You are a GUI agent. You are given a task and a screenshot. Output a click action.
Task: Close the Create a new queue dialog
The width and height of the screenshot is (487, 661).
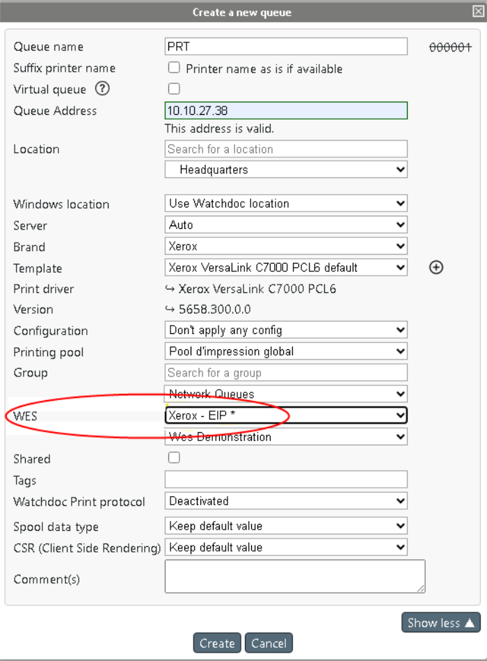(479, 10)
